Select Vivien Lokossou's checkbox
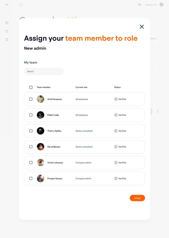The width and height of the screenshot is (169, 238). point(31,163)
